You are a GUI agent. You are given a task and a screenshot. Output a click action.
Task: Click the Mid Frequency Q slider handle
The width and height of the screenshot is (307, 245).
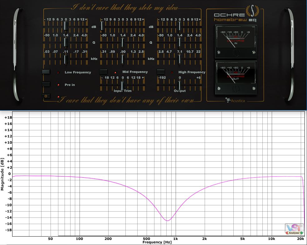(x=123, y=42)
